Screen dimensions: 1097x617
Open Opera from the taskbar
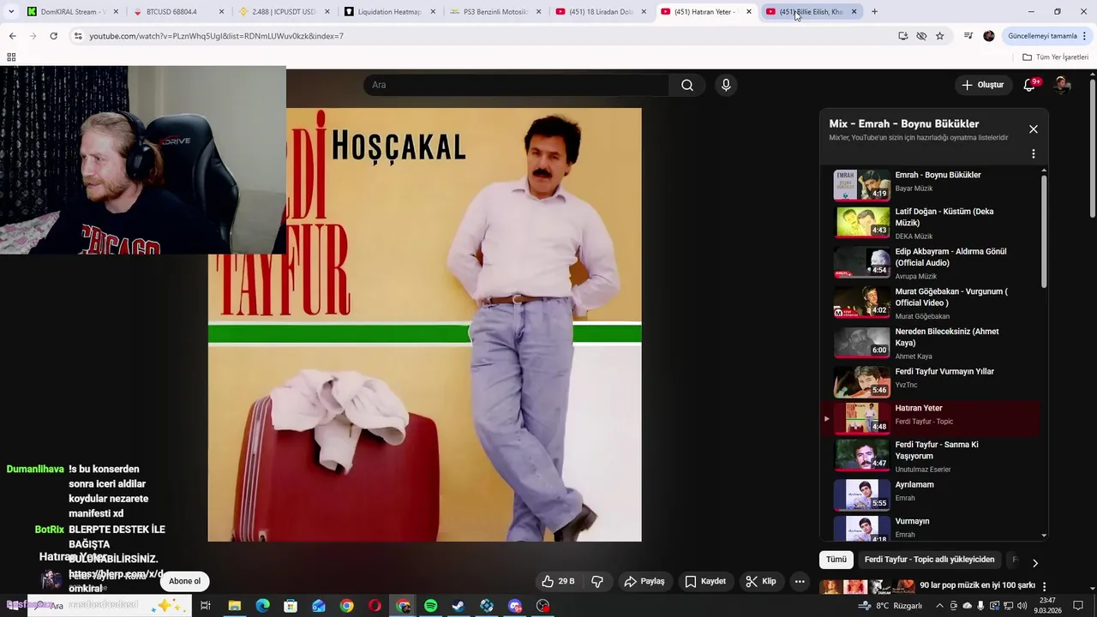375,606
